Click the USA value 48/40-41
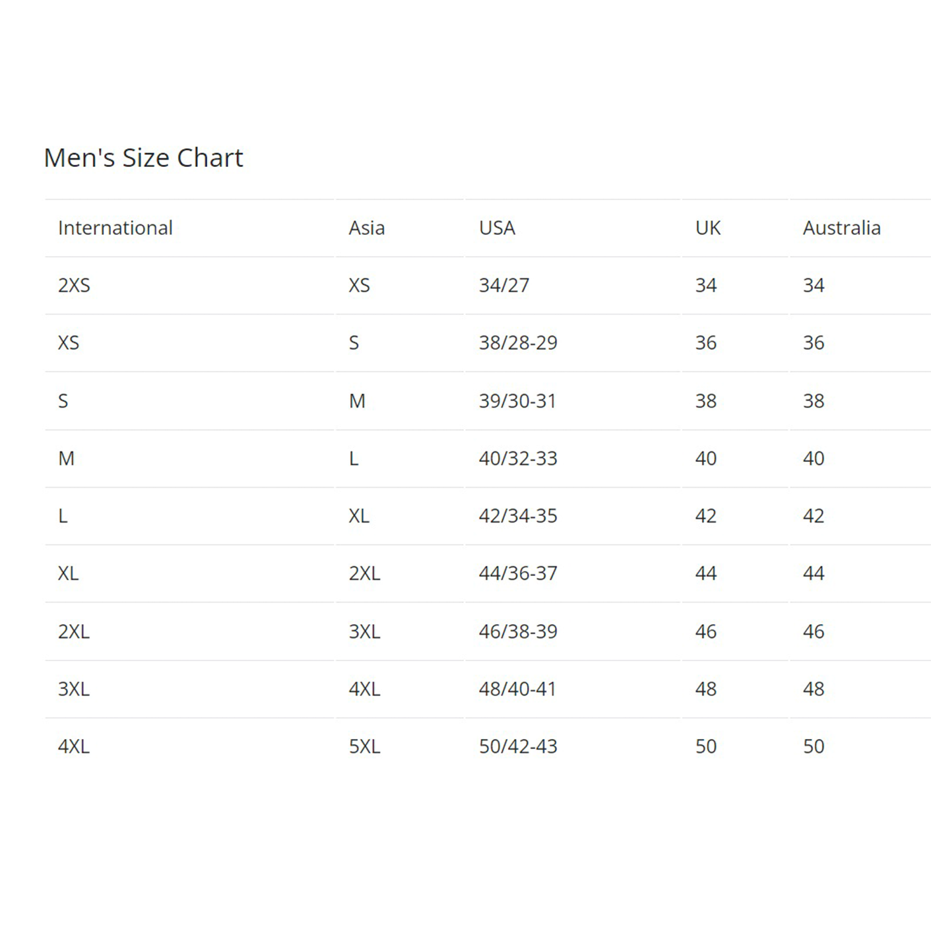The image size is (931, 931). [x=517, y=689]
